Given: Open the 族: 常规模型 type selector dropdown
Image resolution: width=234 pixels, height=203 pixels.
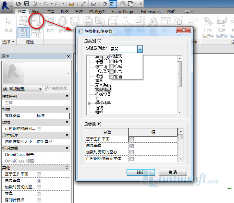Looking at the screenshot, I should coord(40,89).
